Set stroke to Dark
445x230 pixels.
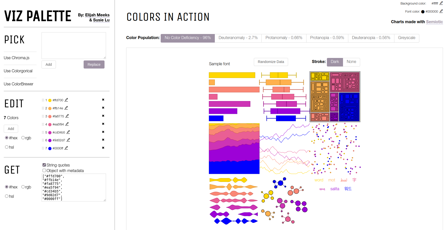[x=335, y=62]
